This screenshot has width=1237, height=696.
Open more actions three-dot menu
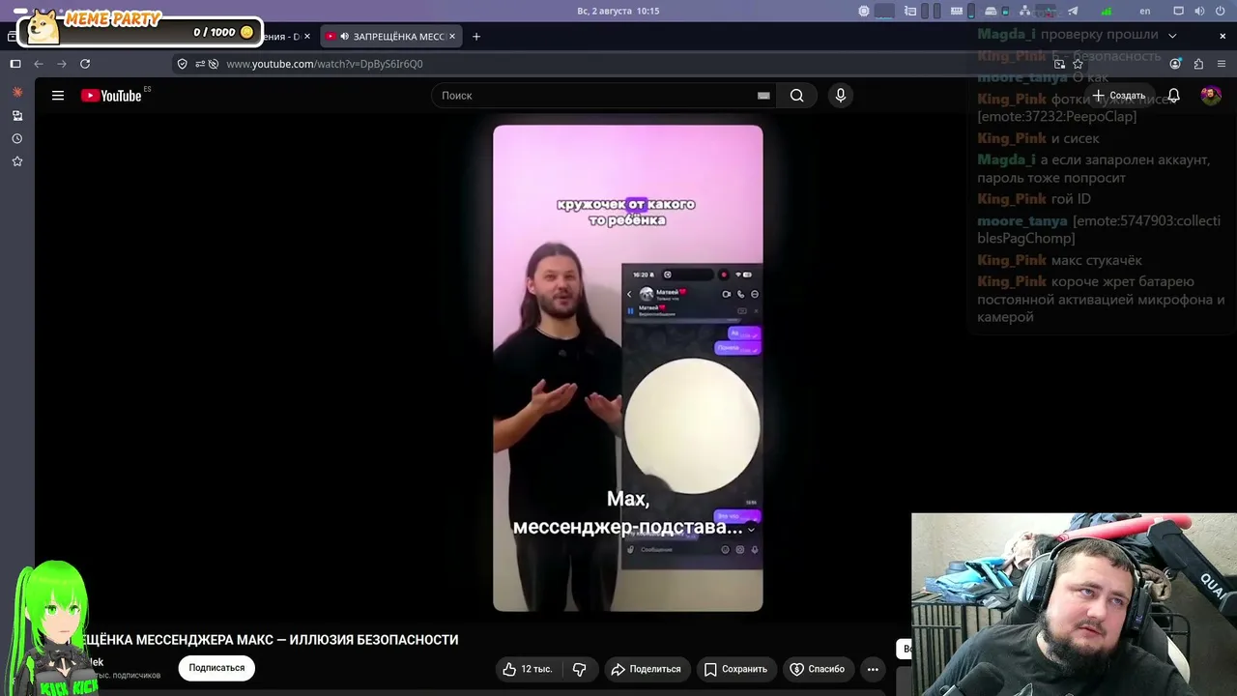[873, 669]
